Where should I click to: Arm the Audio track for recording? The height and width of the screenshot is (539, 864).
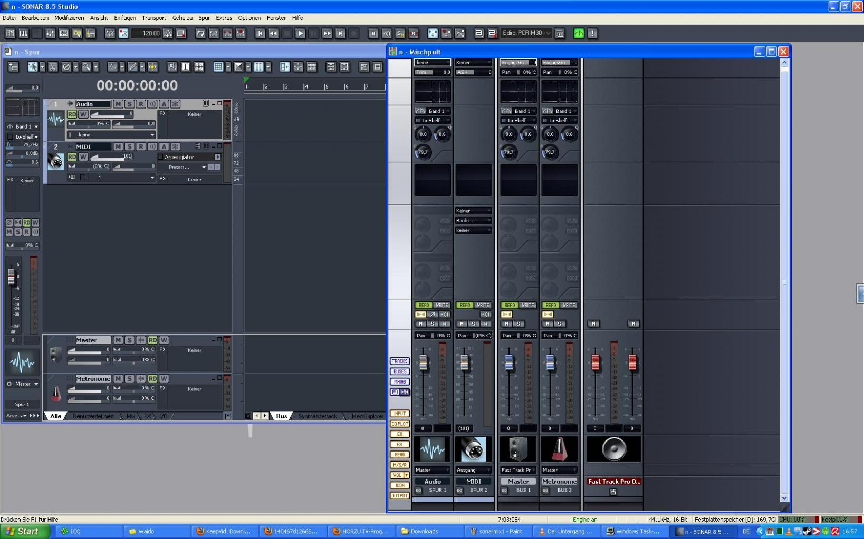(141, 104)
